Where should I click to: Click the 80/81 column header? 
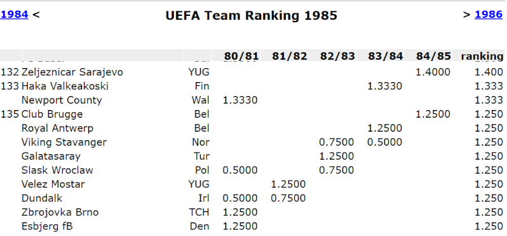(241, 56)
